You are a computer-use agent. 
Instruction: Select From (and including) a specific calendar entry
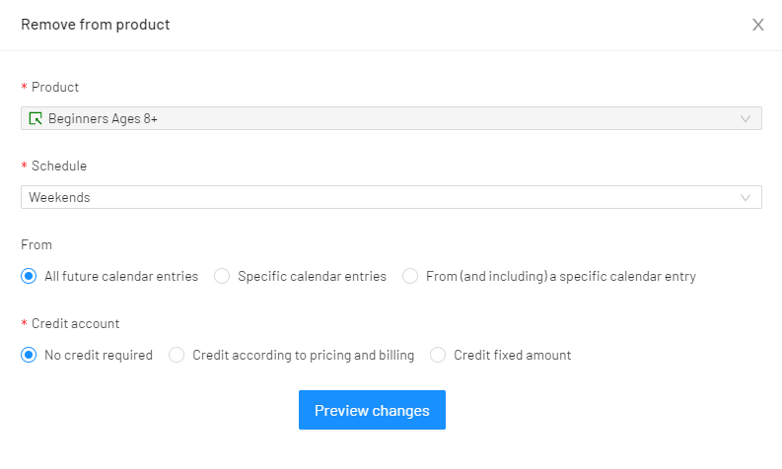pos(410,276)
